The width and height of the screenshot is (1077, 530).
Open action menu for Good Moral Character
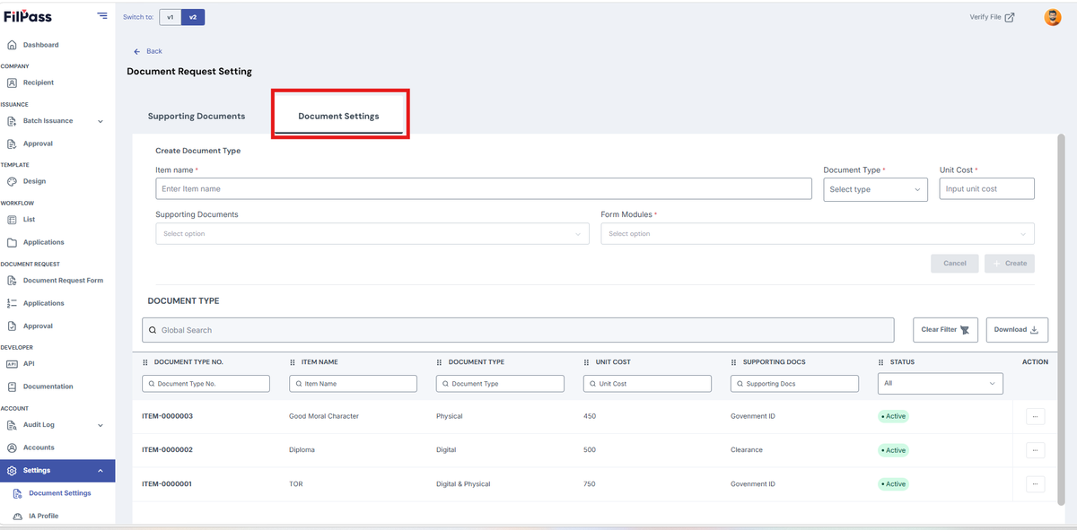point(1035,416)
